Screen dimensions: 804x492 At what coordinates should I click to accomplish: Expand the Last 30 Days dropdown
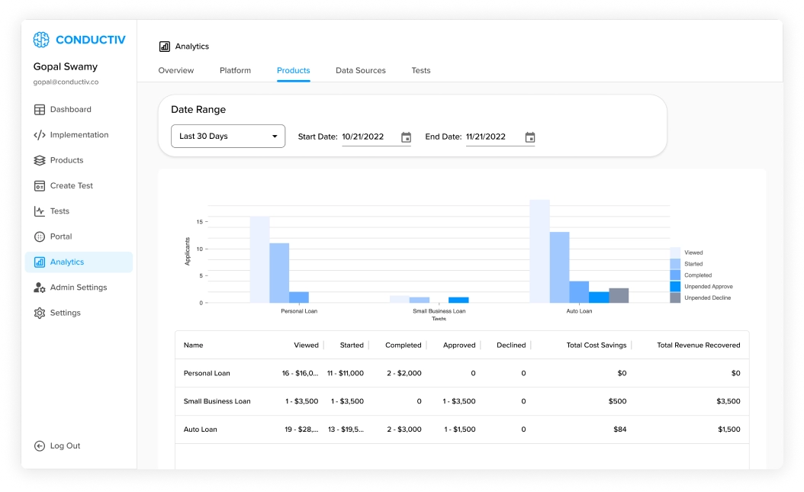click(x=228, y=137)
